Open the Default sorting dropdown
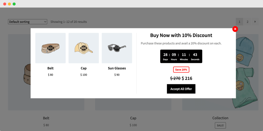Viewport: 263px width, 131px height. [x=28, y=22]
